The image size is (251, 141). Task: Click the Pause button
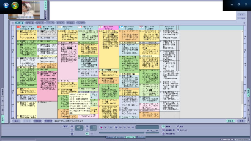pos(116,127)
